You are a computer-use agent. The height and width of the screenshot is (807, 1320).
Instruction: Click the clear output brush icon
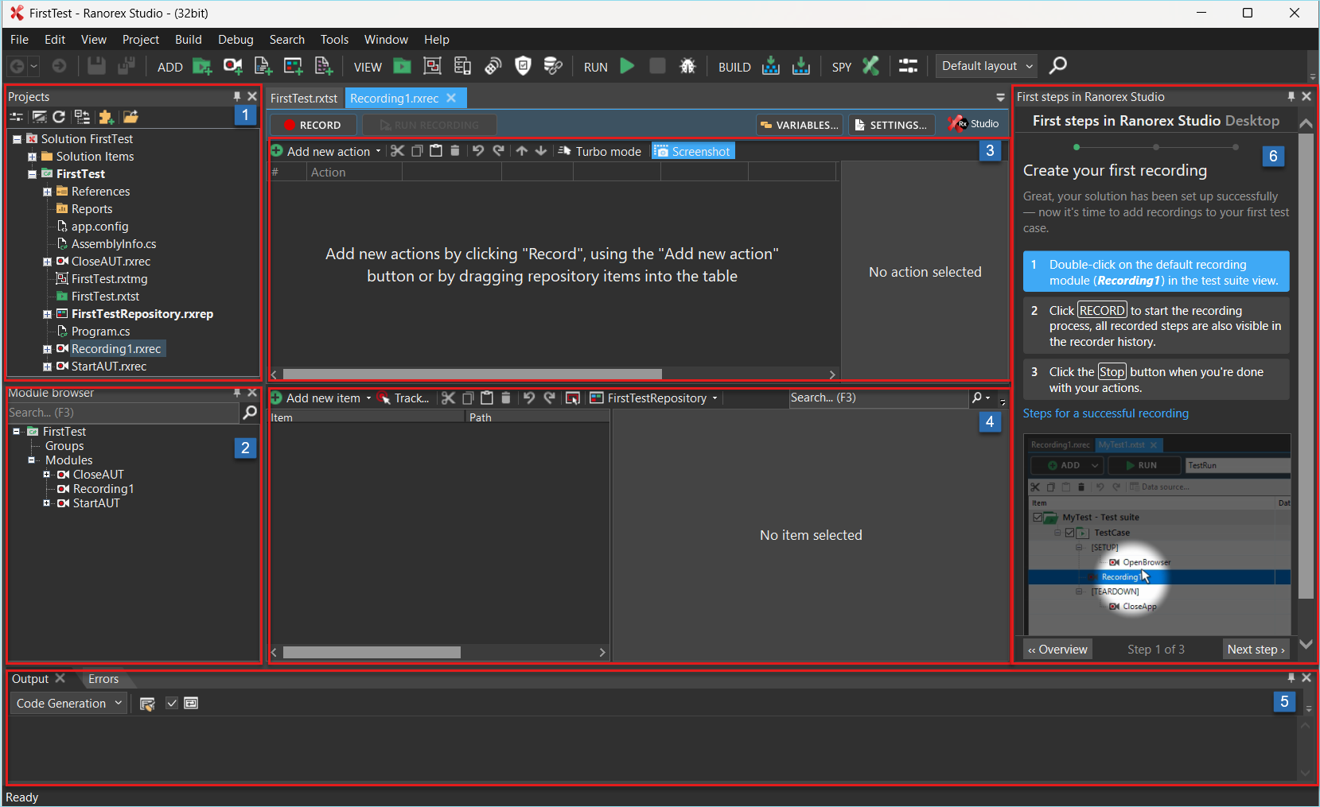[146, 704]
